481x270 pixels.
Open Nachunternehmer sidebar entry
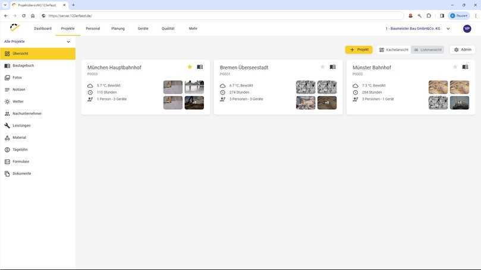[x=27, y=113]
